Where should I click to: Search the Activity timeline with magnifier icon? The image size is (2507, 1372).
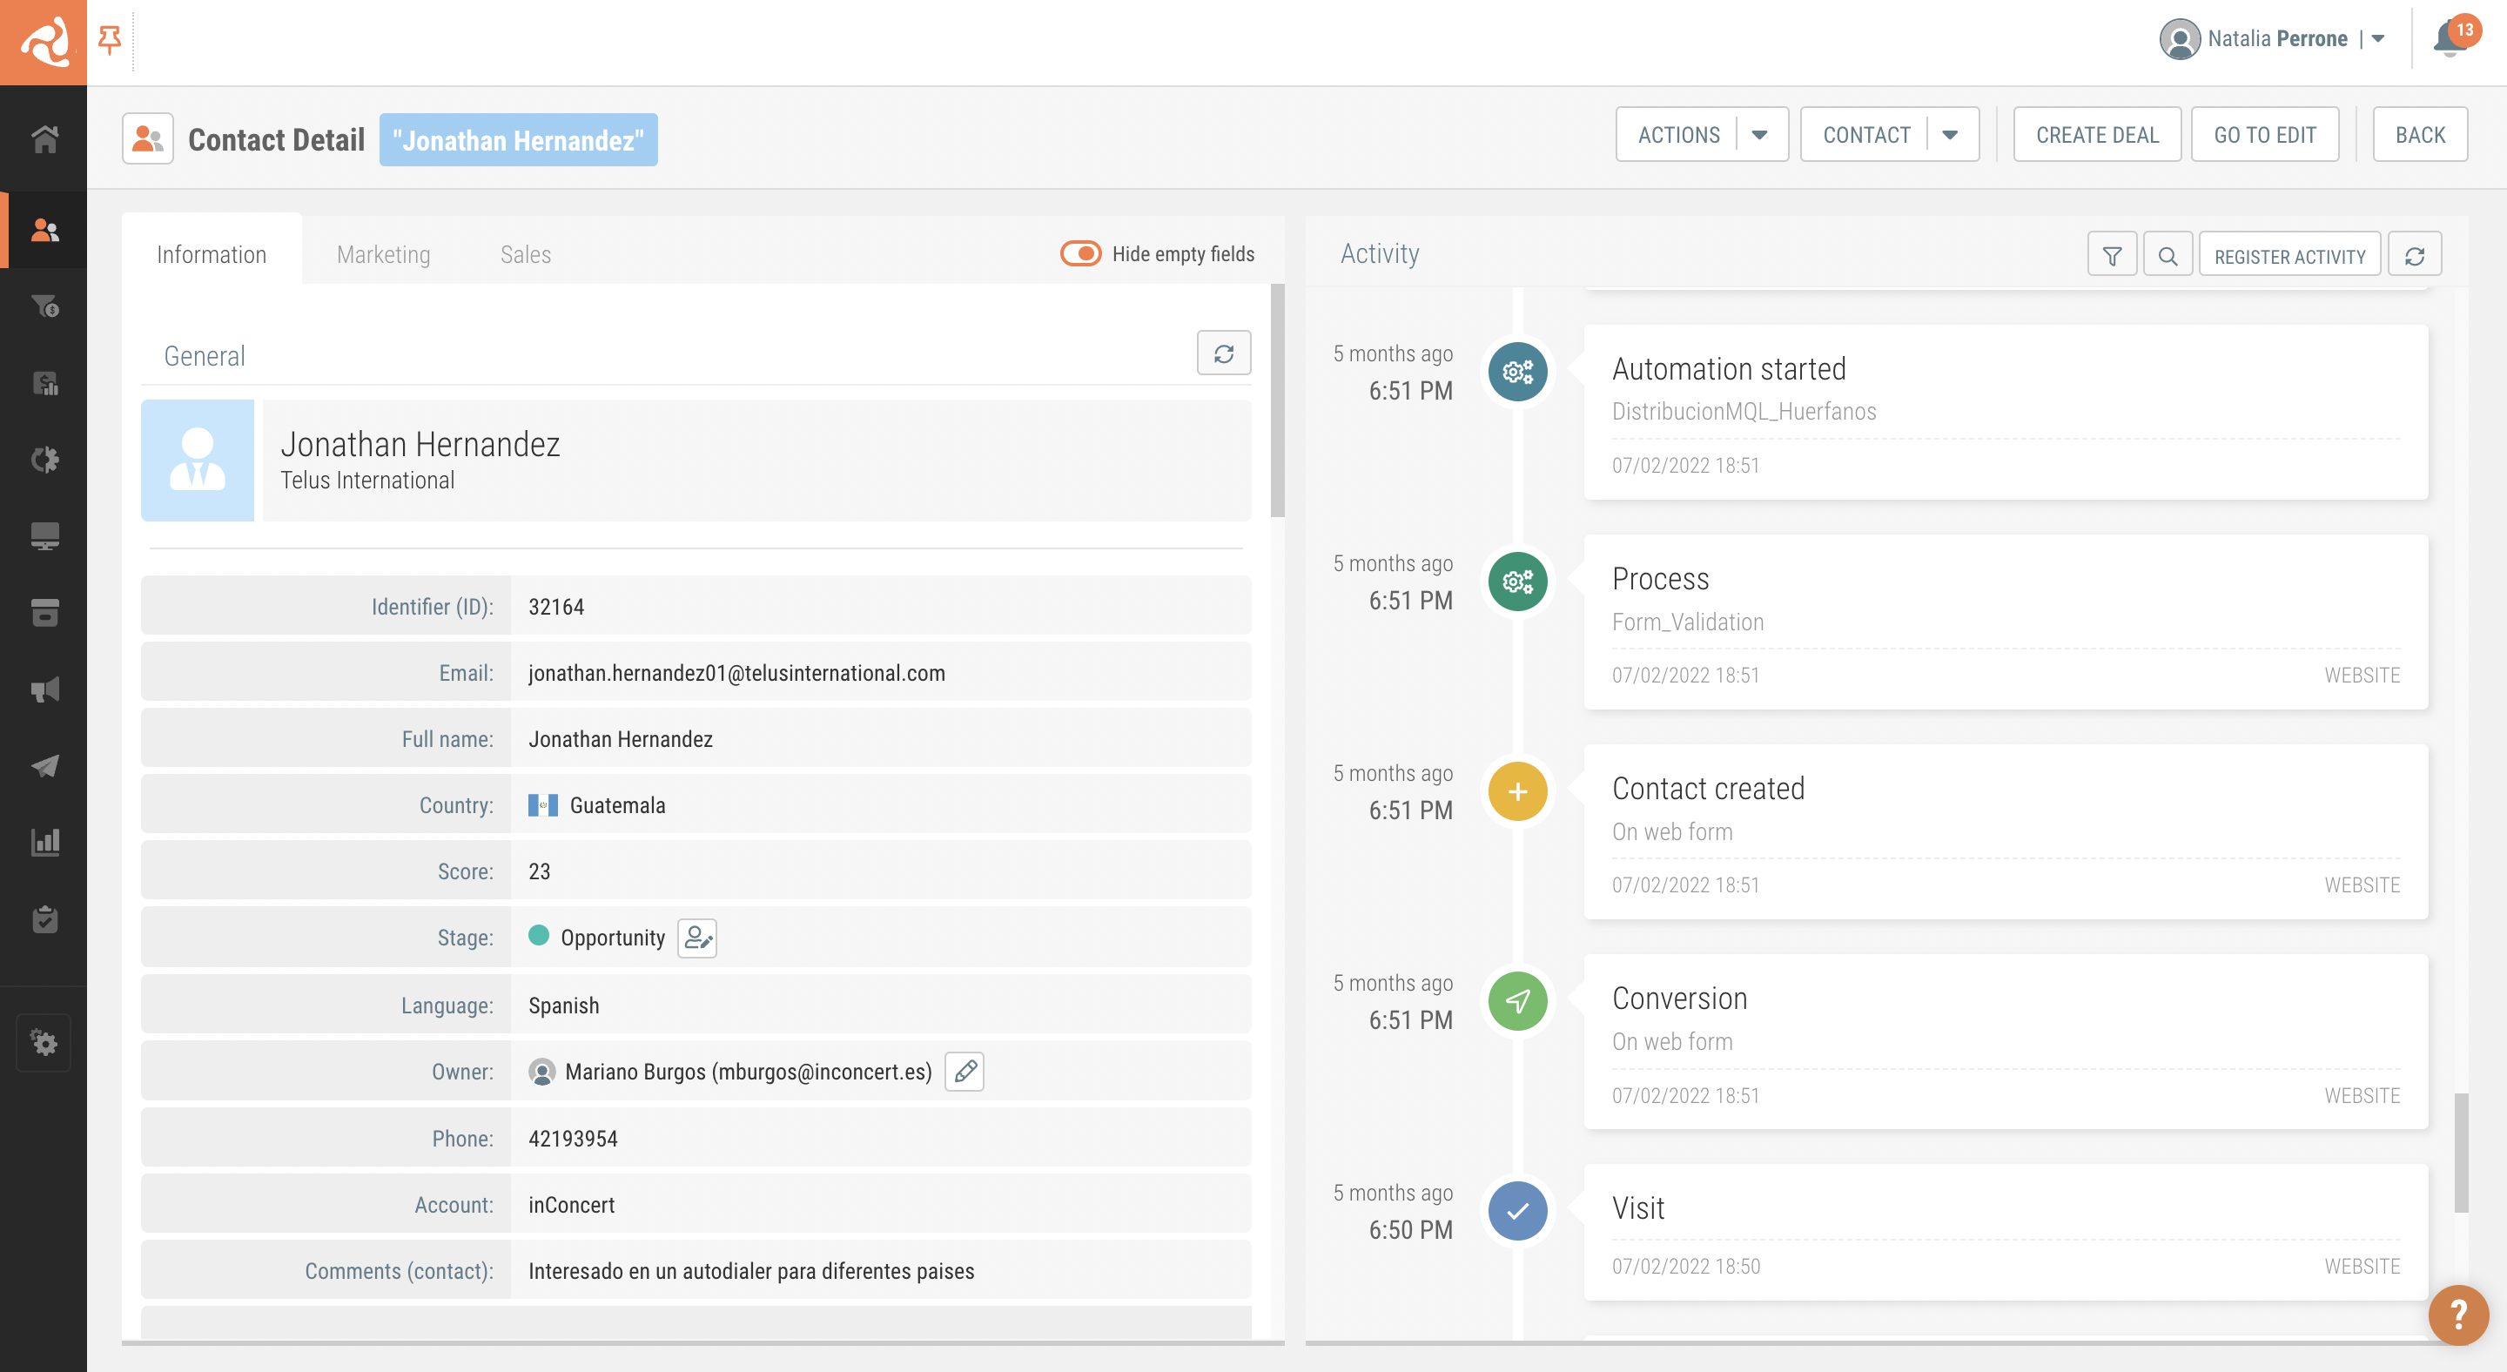tap(2168, 254)
